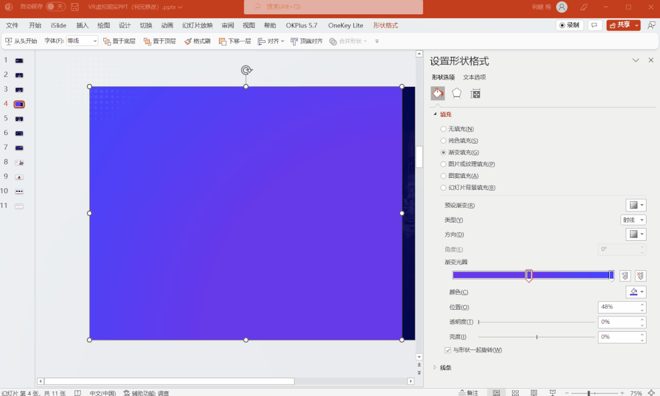This screenshot has height=396, width=660.
Task: Fit slide to window icon
Action: coord(651,392)
